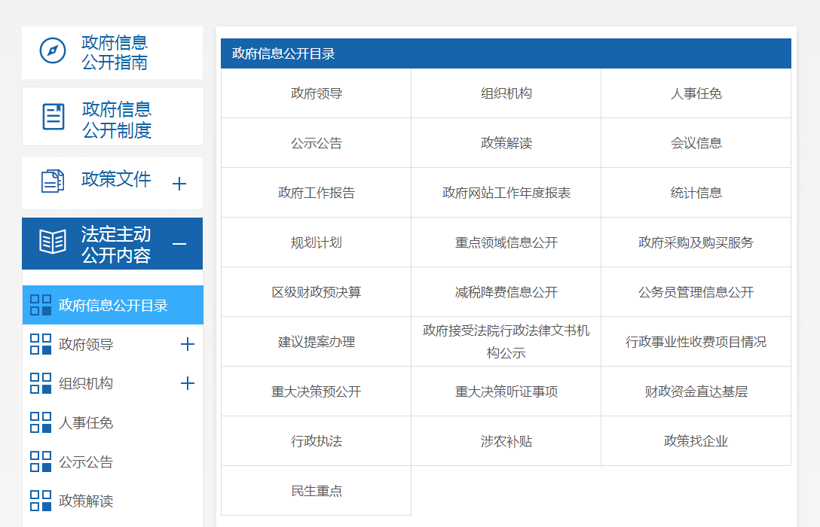Click the grid icon next to 公示公告 in sidebar
The width and height of the screenshot is (820, 527).
point(41,462)
